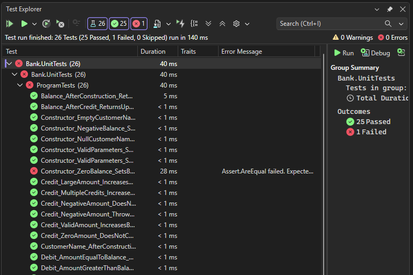Click the Bank.UnitTests summary heading
Viewport: 413px width, 275px height.
(366, 78)
